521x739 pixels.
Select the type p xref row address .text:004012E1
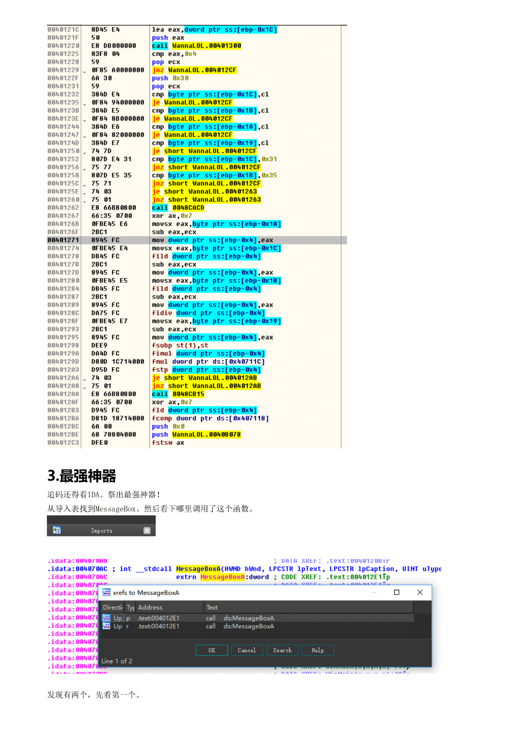(x=158, y=618)
